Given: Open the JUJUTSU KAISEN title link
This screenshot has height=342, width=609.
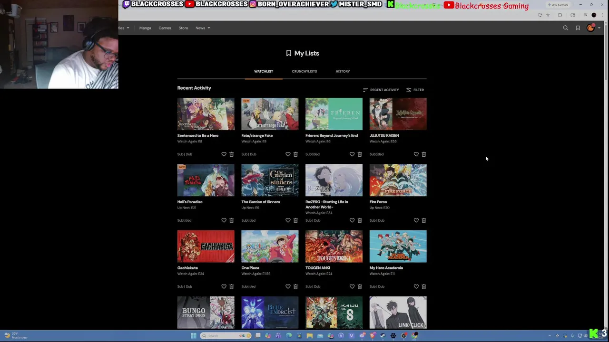Looking at the screenshot, I should point(384,135).
